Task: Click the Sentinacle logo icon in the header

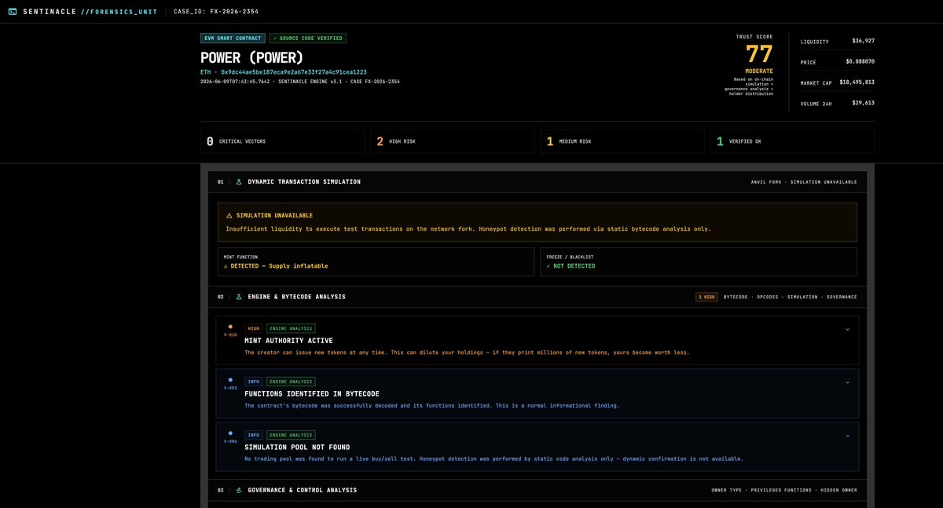Action: coord(13,12)
